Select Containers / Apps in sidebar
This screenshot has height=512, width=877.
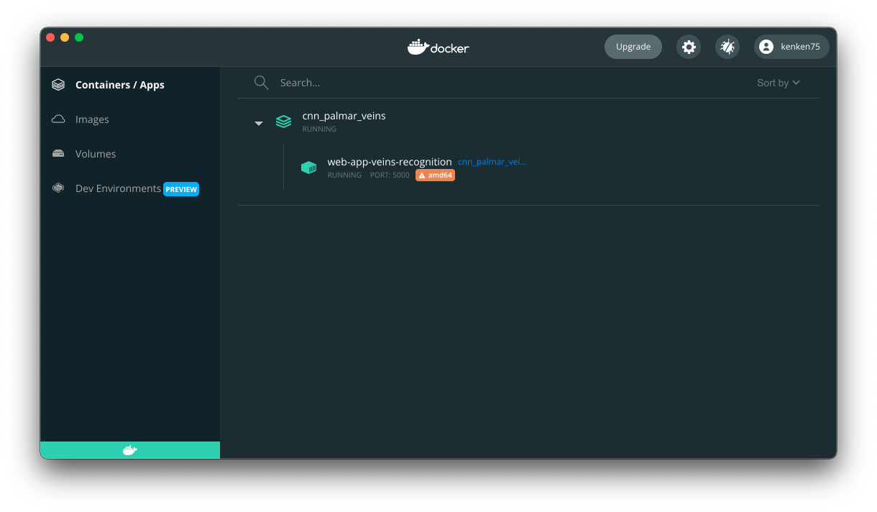point(130,85)
